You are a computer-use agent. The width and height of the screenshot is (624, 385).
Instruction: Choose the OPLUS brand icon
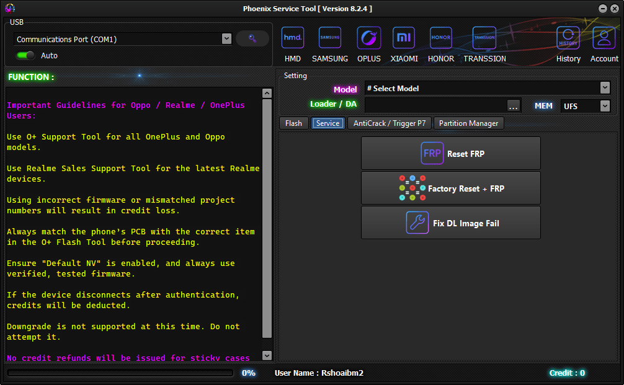[x=369, y=38]
